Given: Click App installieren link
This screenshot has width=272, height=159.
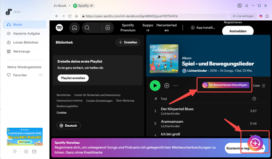Looking at the screenshot, I should click(203, 28).
